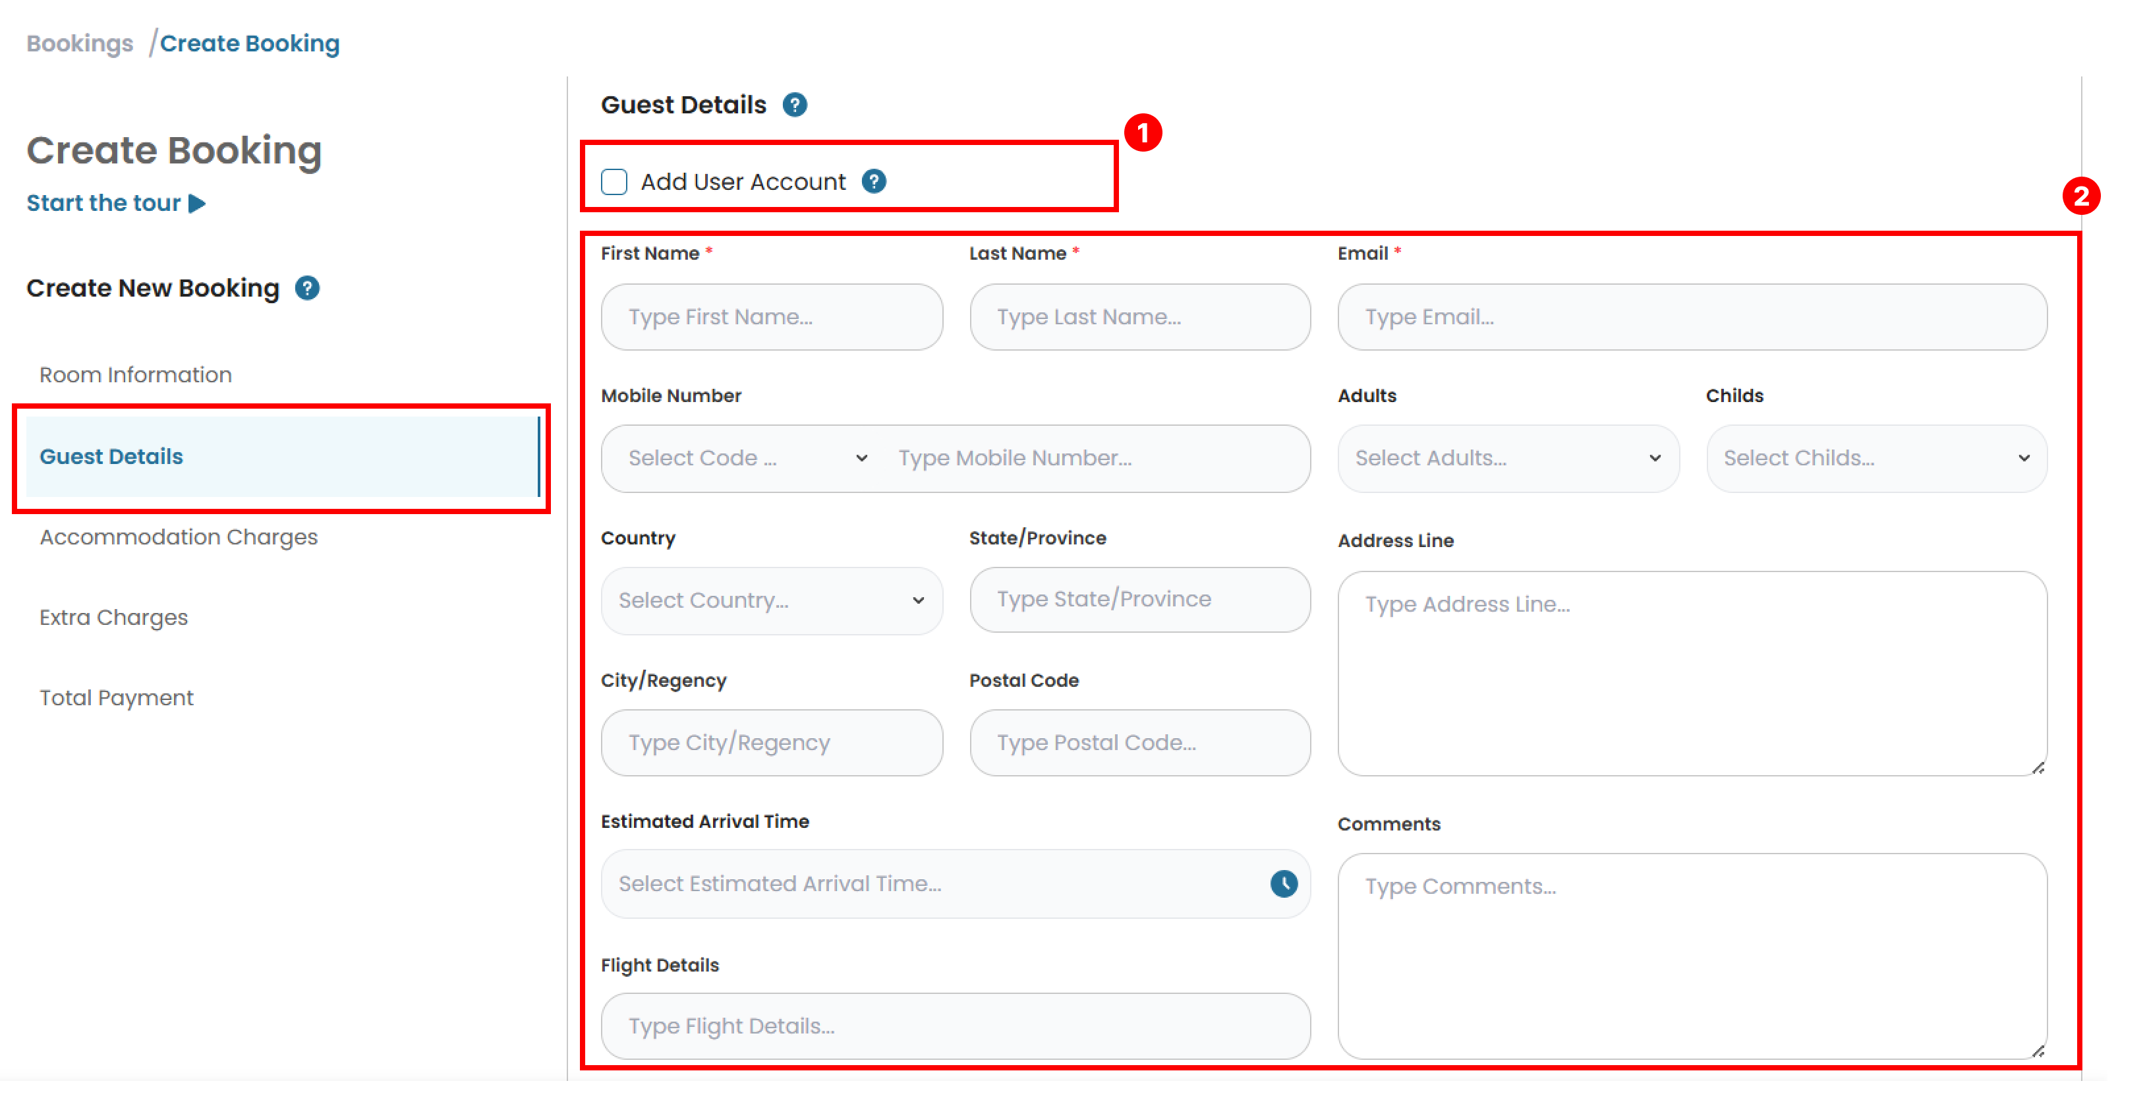Focus the Type First Name input
2147x1106 pixels.
point(771,317)
